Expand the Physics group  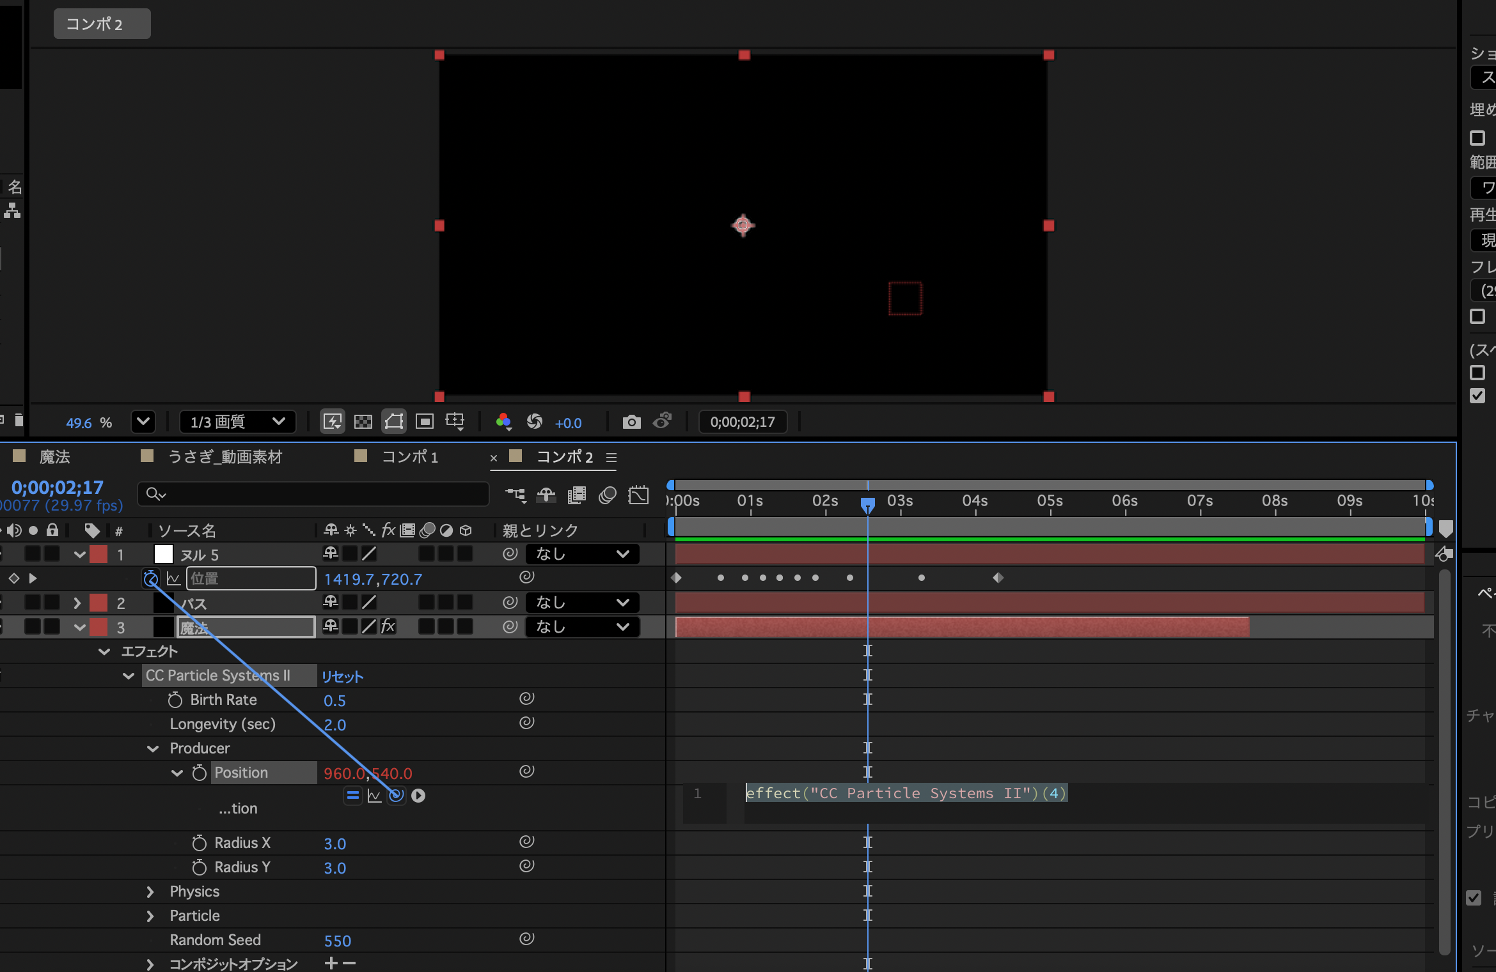pos(150,892)
